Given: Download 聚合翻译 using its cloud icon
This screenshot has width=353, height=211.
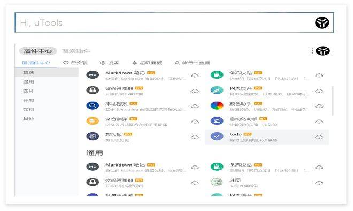Looking at the screenshot, I should [x=195, y=122].
